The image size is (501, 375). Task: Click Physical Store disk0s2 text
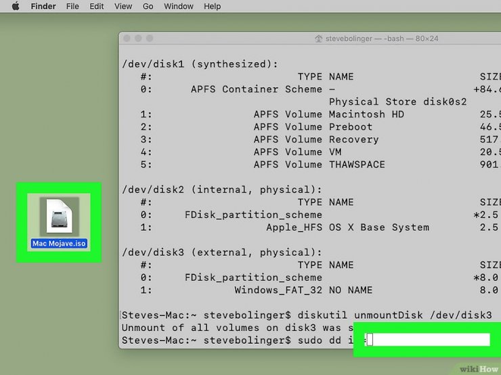[398, 102]
